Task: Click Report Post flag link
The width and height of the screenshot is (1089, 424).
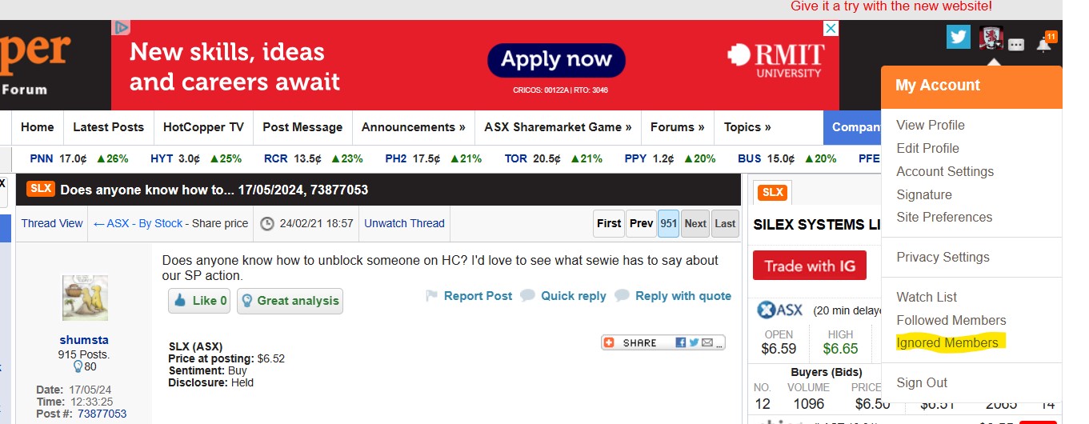Action: (469, 296)
